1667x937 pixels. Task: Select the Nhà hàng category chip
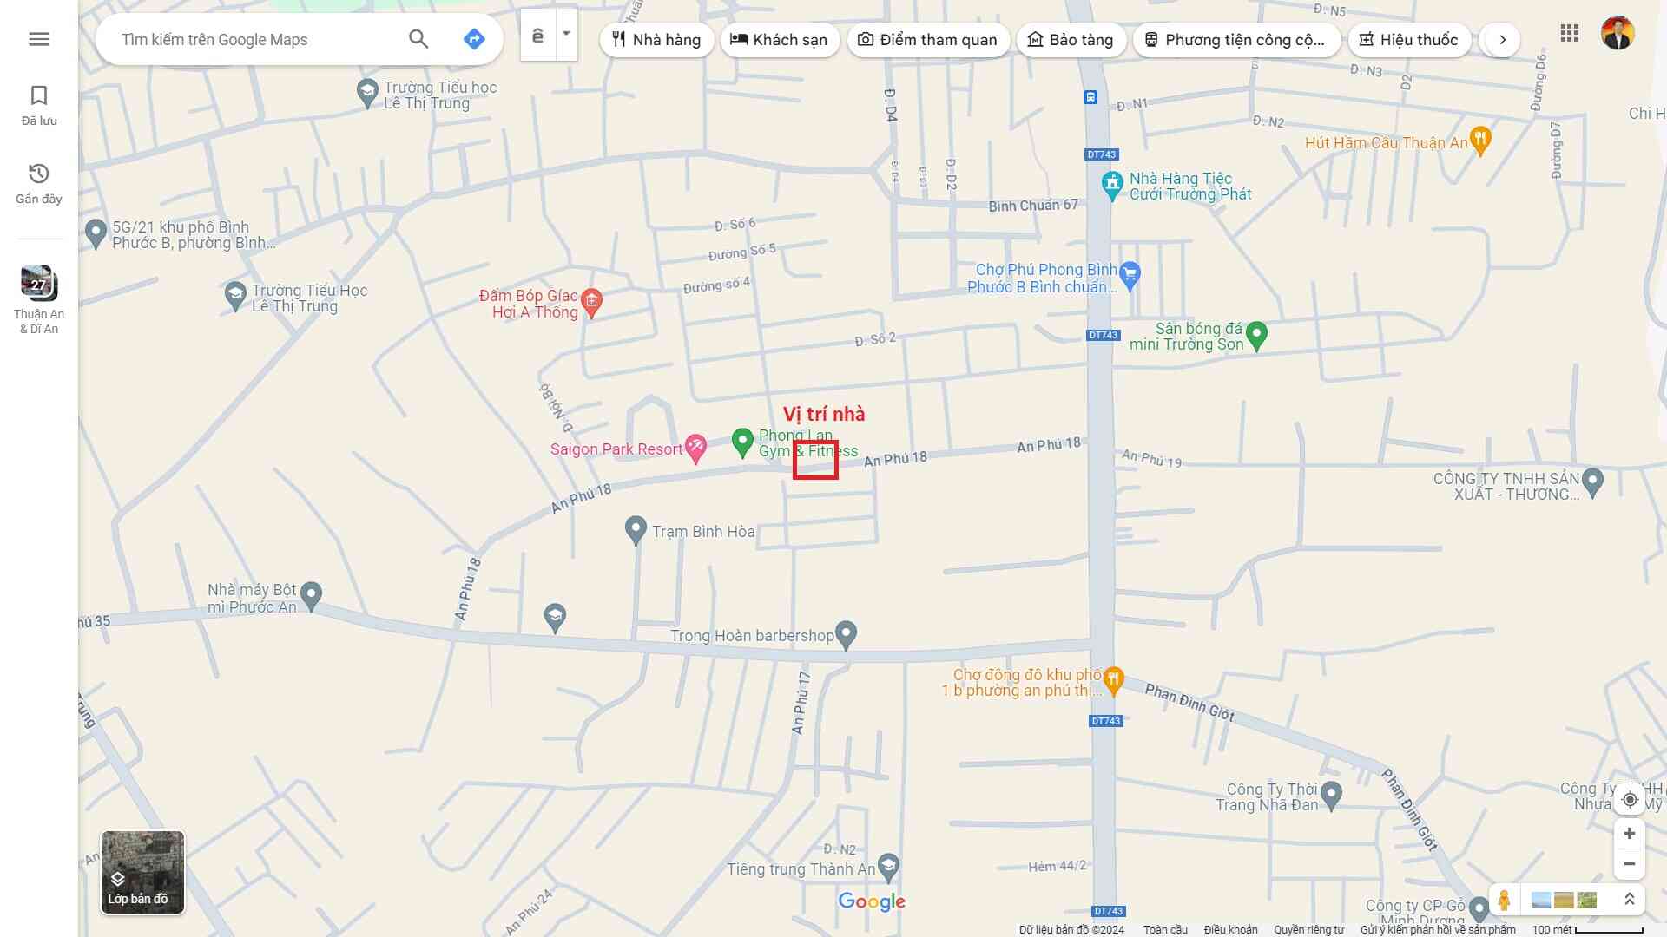656,40
